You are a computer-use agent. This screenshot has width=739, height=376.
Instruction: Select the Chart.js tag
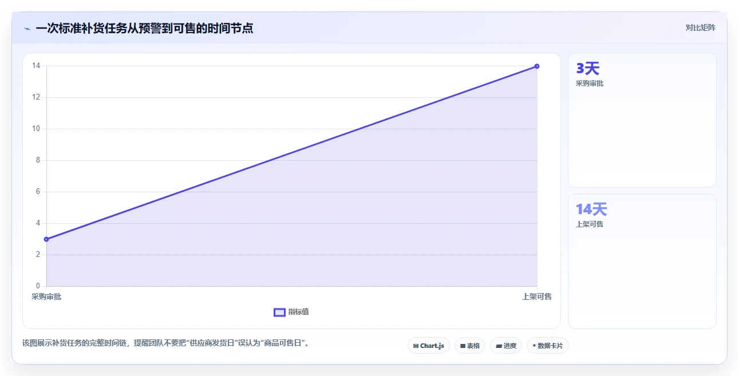429,346
